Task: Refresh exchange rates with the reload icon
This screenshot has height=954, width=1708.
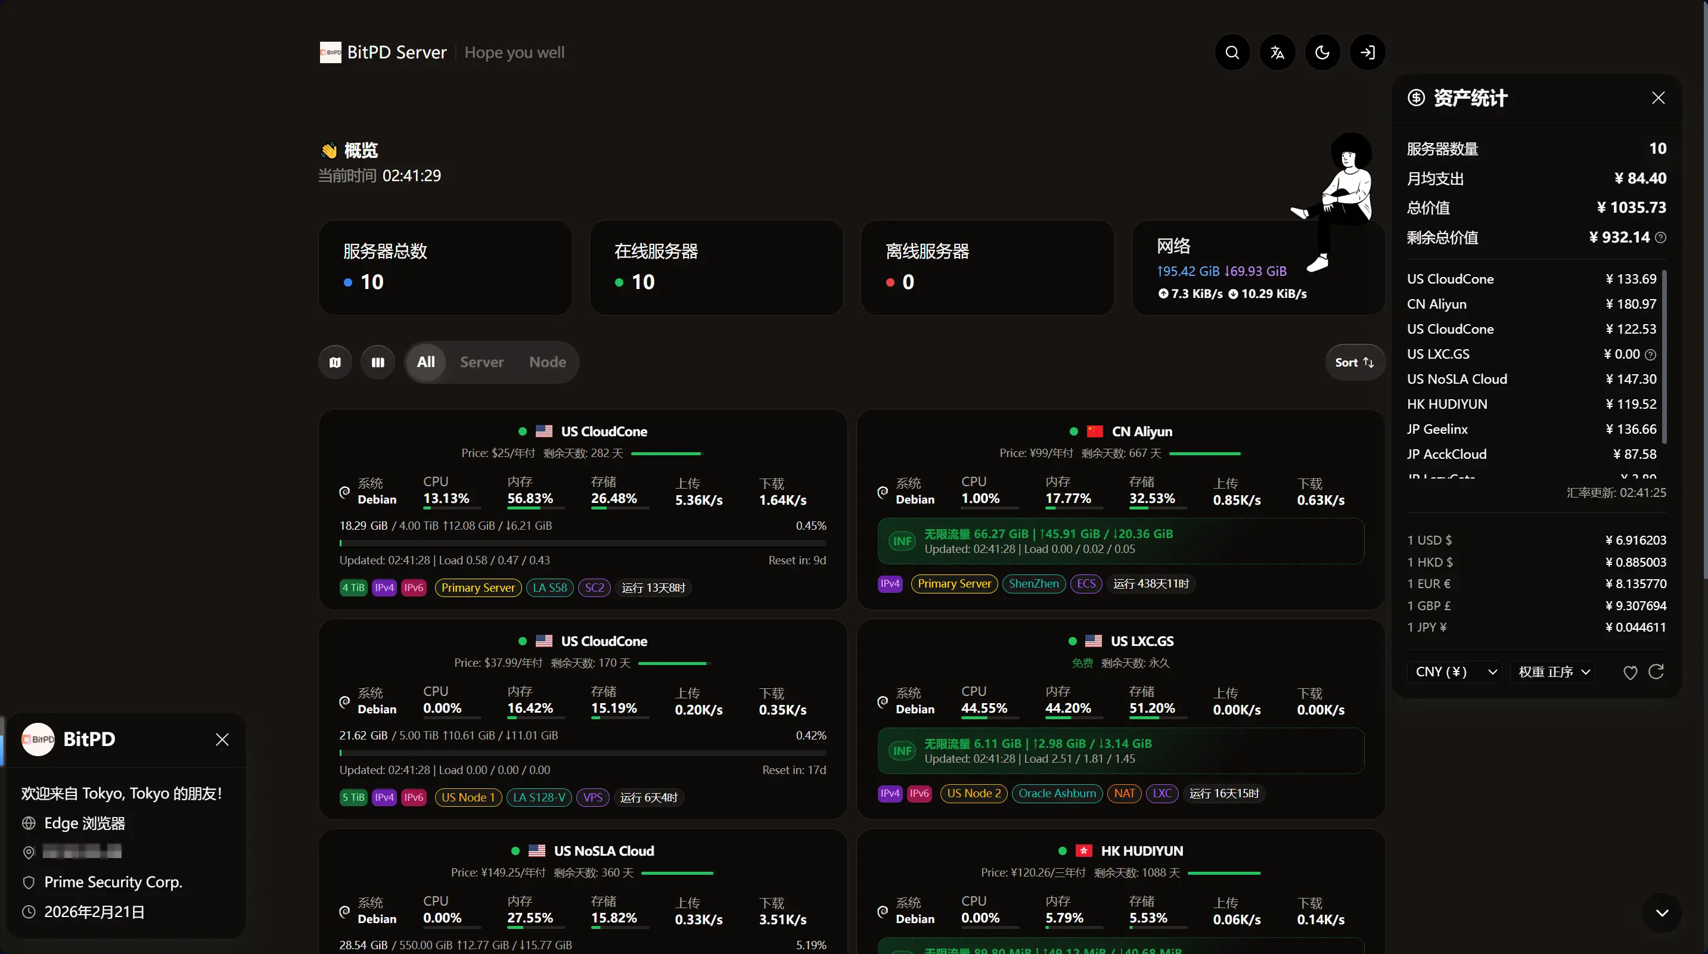Action: click(1656, 672)
